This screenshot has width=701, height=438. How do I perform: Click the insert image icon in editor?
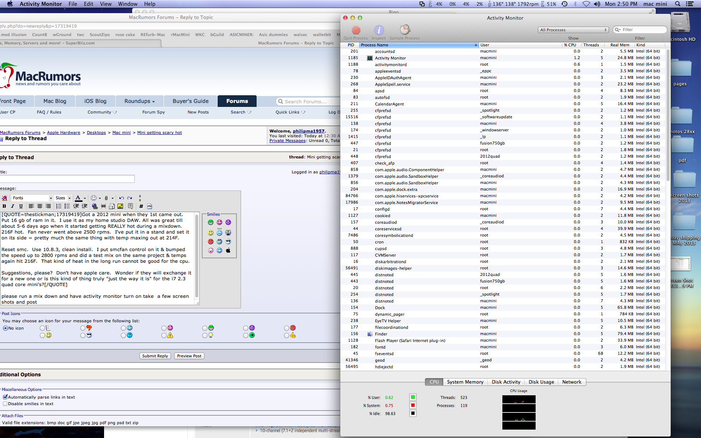point(120,206)
